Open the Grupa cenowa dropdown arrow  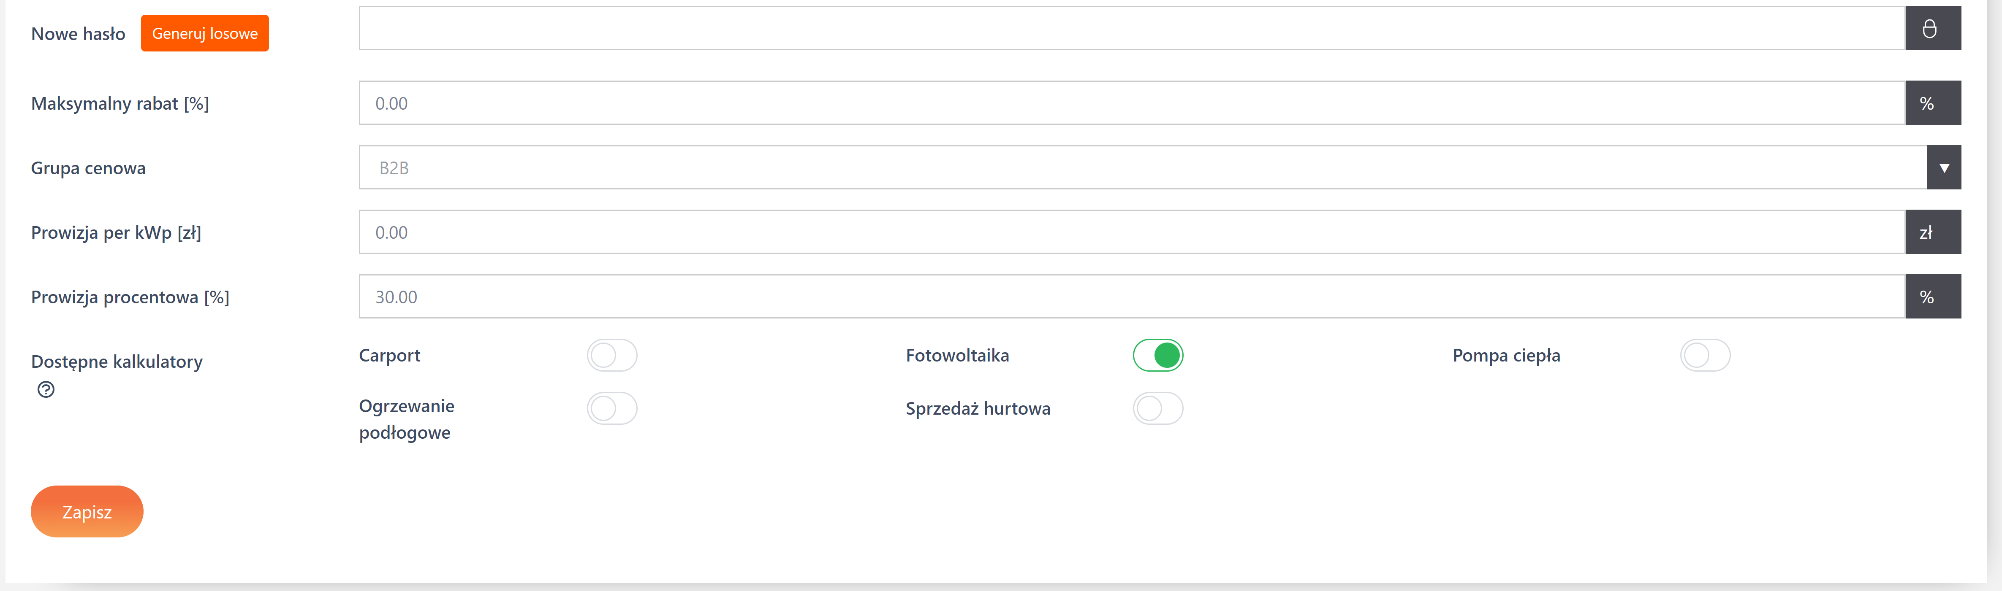pos(1943,168)
